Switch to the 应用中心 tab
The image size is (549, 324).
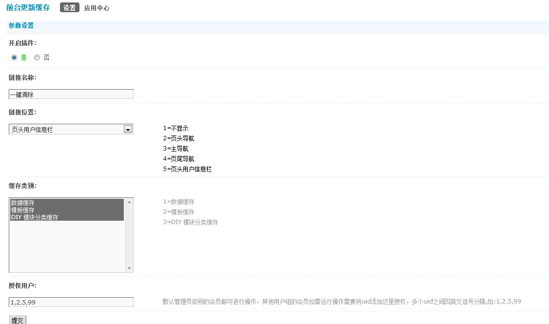coord(97,8)
